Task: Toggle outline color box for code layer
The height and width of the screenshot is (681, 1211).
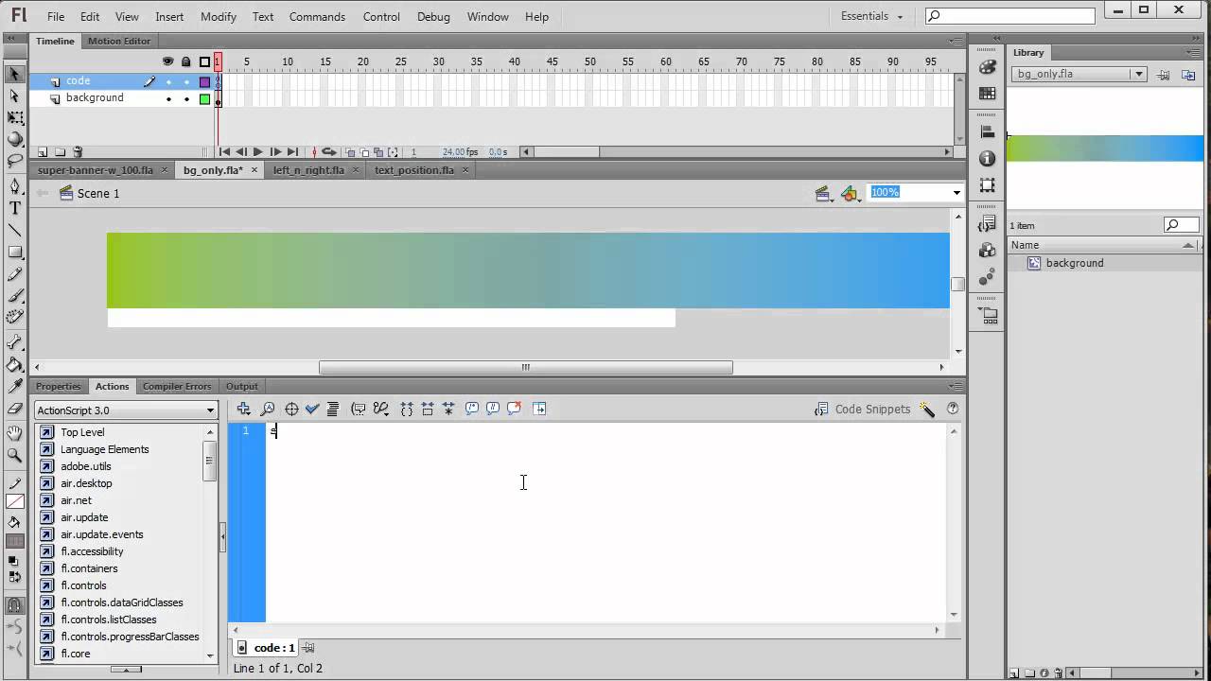Action: tap(204, 81)
